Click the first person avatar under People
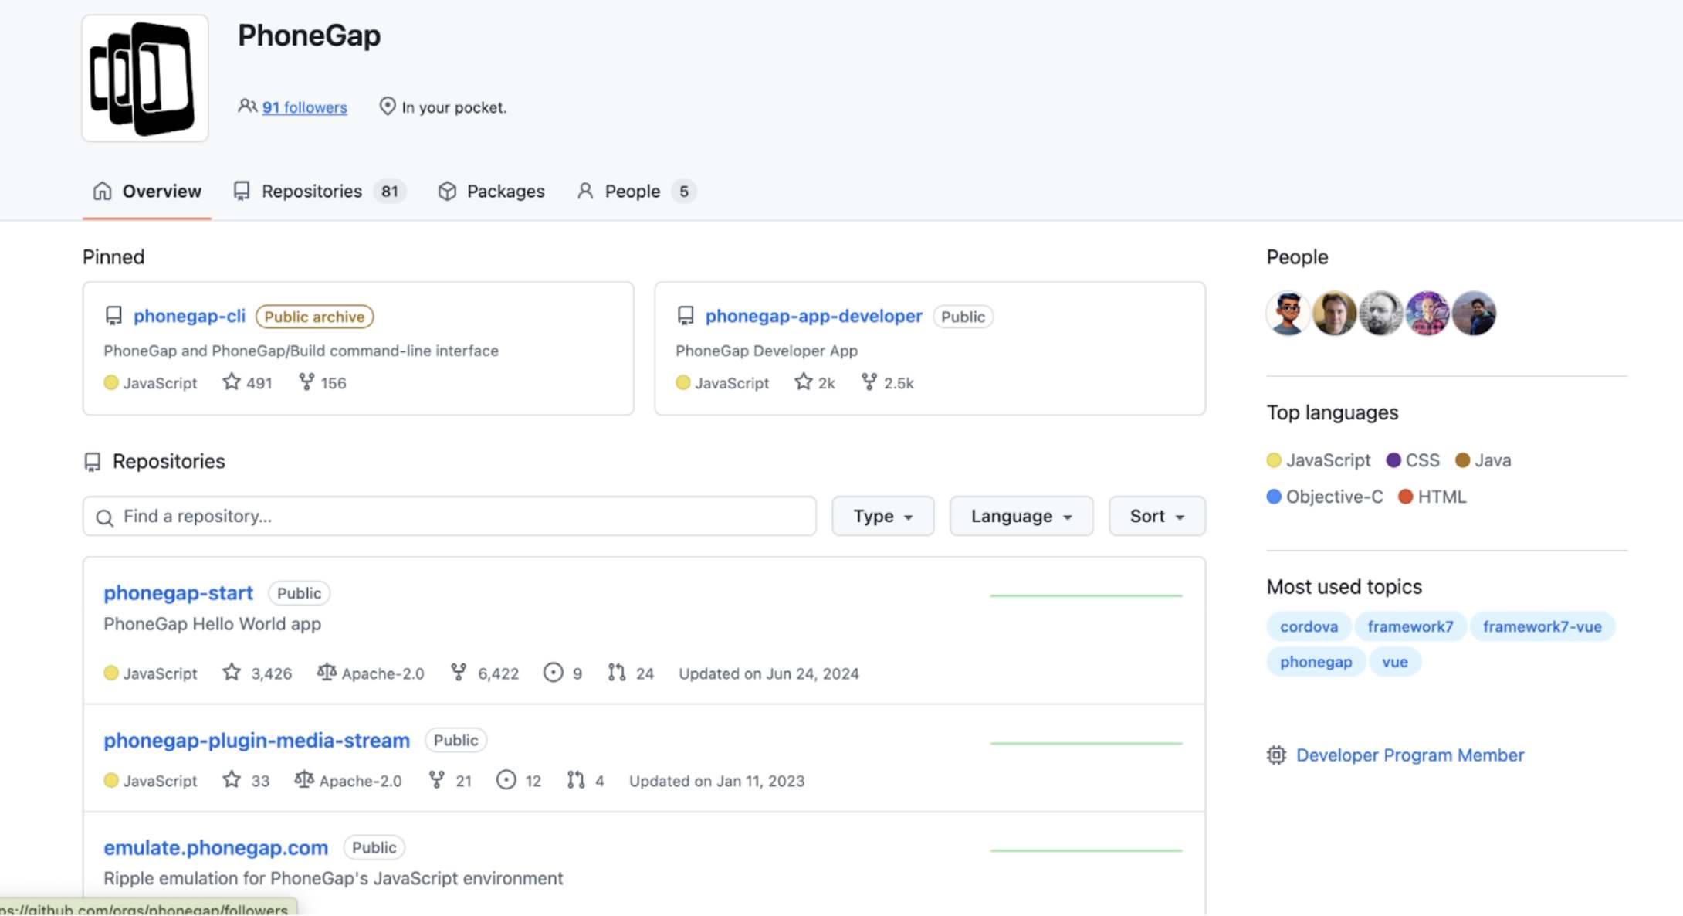The height and width of the screenshot is (916, 1683). 1288,314
